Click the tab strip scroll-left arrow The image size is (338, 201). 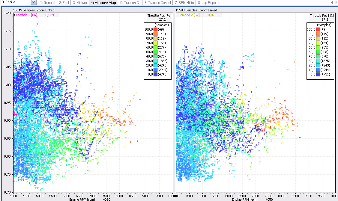point(332,3)
